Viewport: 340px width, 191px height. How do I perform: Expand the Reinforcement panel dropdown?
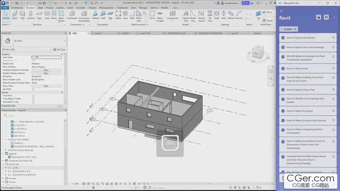tap(139, 24)
